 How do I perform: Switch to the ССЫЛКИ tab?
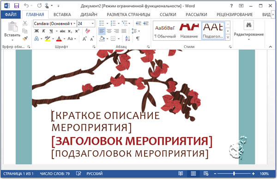(168, 14)
